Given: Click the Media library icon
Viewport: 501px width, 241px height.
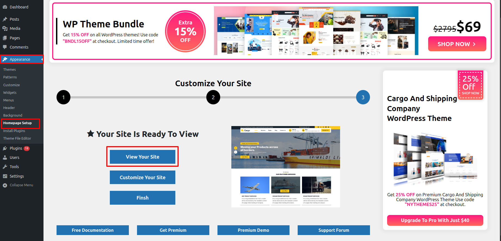Looking at the screenshot, I should [x=5, y=28].
